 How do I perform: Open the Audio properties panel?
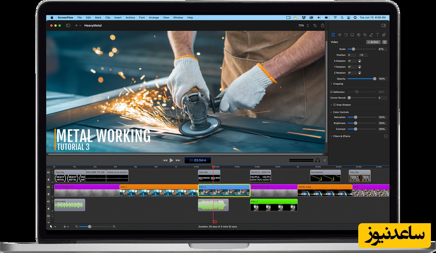point(339,35)
